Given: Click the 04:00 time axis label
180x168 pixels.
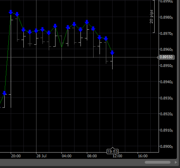Looking at the screenshot, I should pos(67,156).
